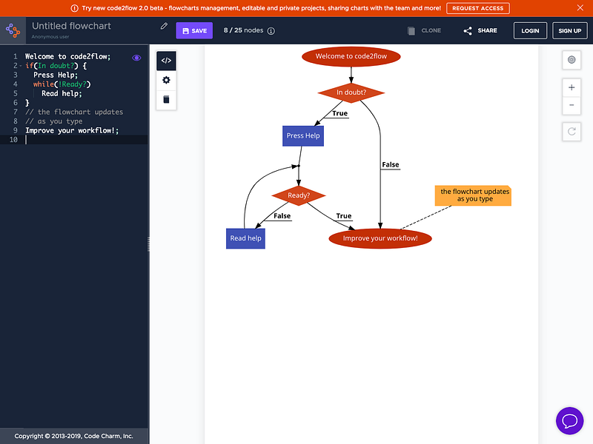Toggle the code editor panel icon
This screenshot has height=444, width=593.
166,61
